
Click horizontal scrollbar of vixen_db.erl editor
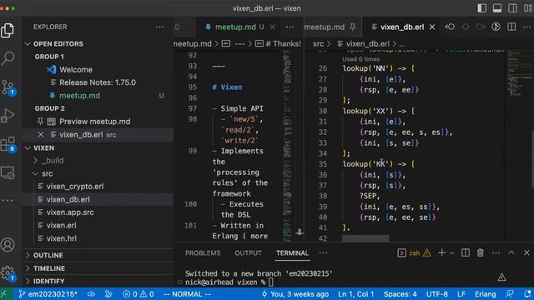[365, 238]
